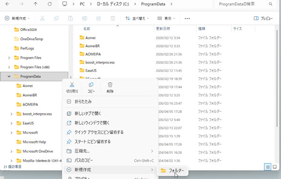Screen dimensions: 281x179
Task: Choose 切り取り in the context menu
Action: click(x=72, y=87)
